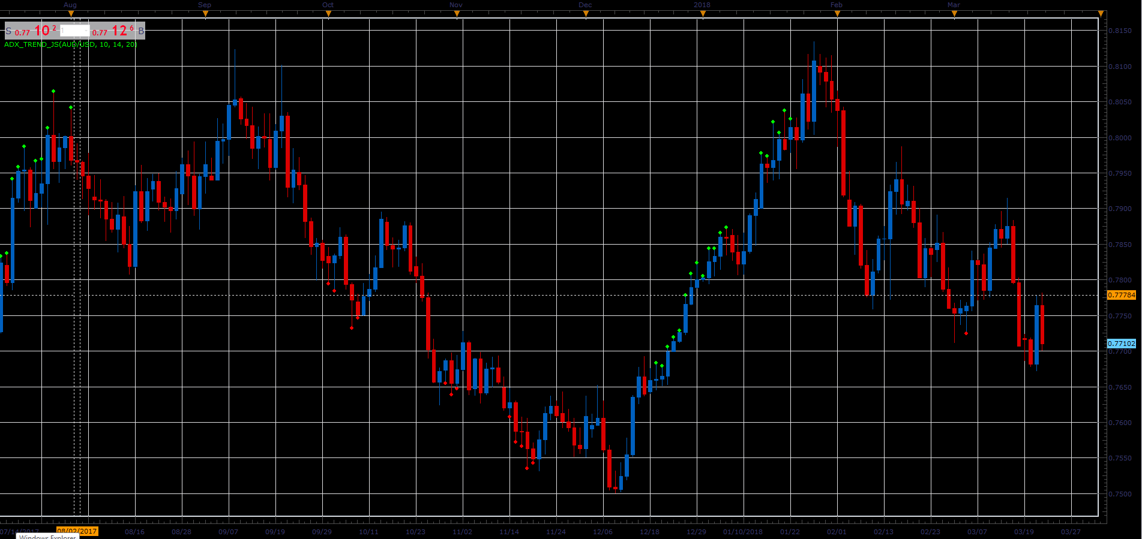The image size is (1142, 539).
Task: Click the Dec month marker triangle
Action: 586,13
